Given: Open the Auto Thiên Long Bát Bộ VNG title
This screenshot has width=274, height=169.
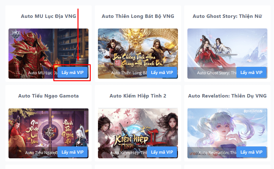Looking at the screenshot, I should 138,16.
